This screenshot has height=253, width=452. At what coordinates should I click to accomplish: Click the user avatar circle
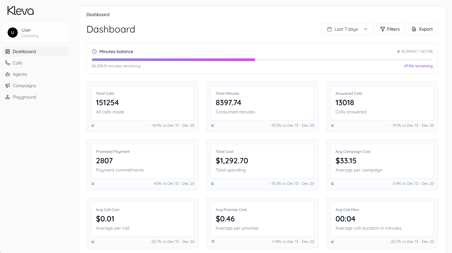coord(13,33)
